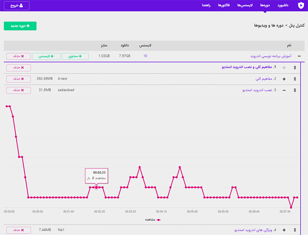Open the دوره‌ها menu item
This screenshot has height=235, width=308.
point(265,5)
